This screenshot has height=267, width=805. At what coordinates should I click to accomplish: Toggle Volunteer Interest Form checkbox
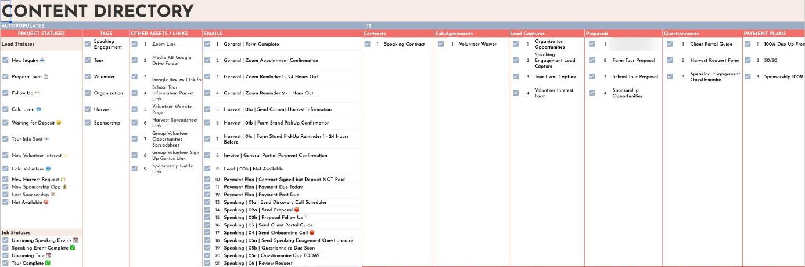click(516, 93)
